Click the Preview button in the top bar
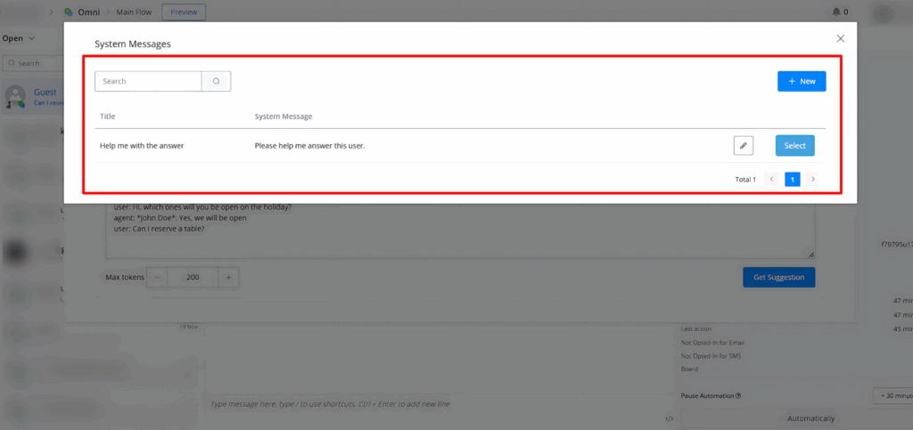913x430 pixels. (184, 12)
